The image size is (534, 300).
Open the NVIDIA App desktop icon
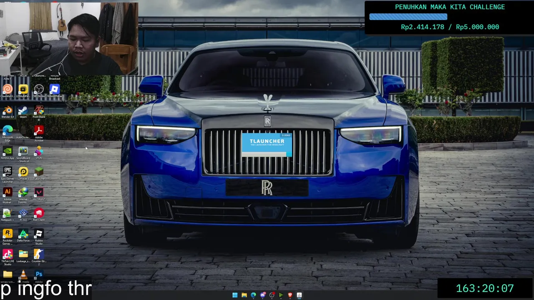pyautogui.click(x=8, y=153)
